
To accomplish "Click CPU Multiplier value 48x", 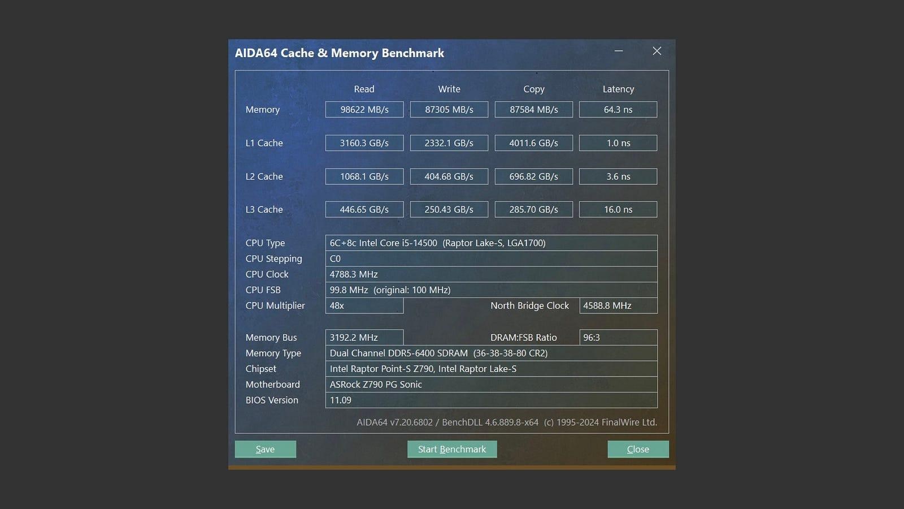I will pyautogui.click(x=364, y=305).
